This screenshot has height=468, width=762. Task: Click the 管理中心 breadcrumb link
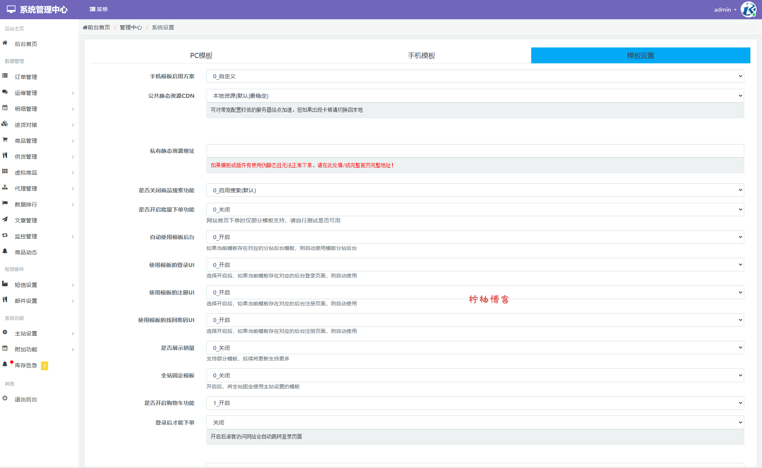pyautogui.click(x=131, y=28)
